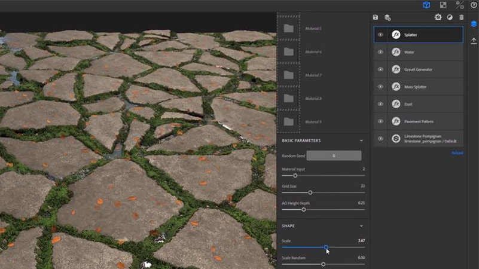This screenshot has width=479, height=269.
Task: Click the fx icon on the Splatter layer
Action: tap(396, 35)
